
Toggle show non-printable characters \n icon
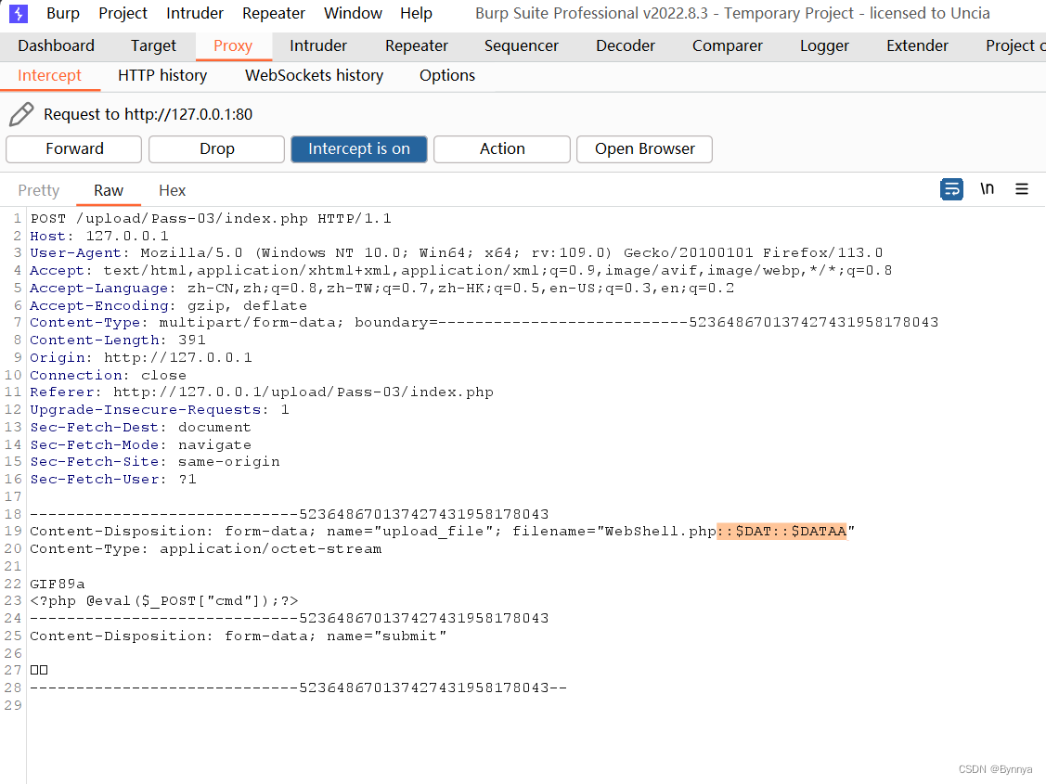click(988, 189)
